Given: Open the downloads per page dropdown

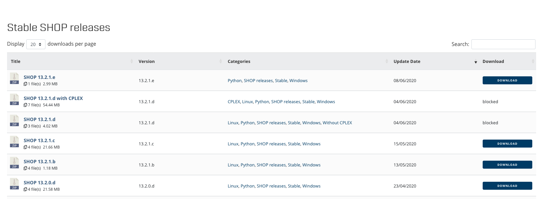Looking at the screenshot, I should pos(36,44).
